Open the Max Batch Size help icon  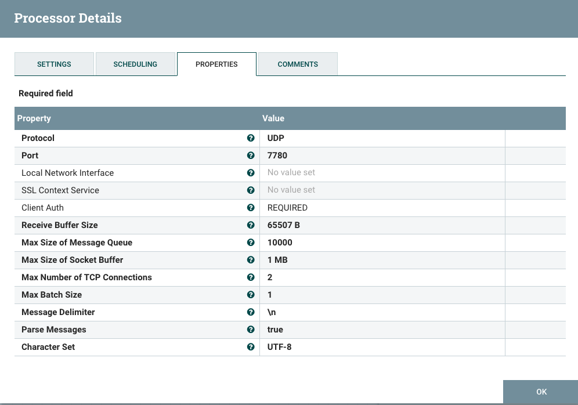pos(251,295)
